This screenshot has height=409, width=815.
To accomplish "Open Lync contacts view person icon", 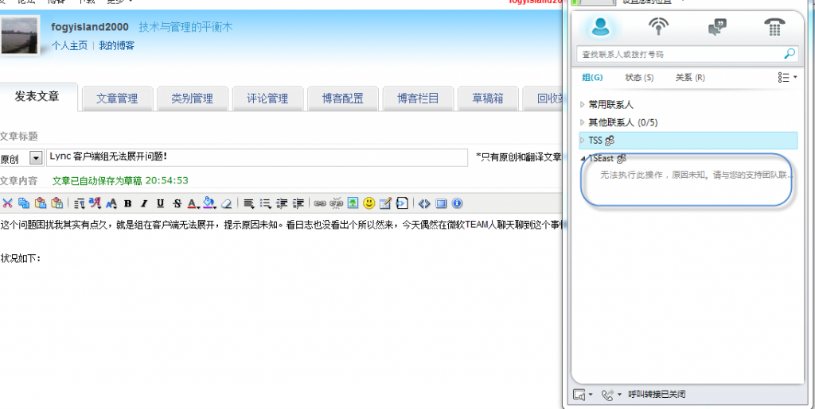I will tap(601, 26).
